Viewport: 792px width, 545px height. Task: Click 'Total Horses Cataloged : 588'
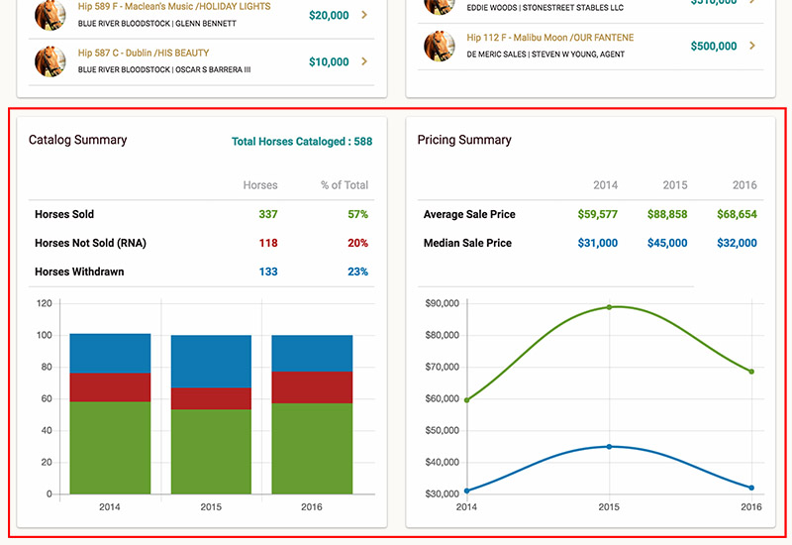(x=302, y=142)
